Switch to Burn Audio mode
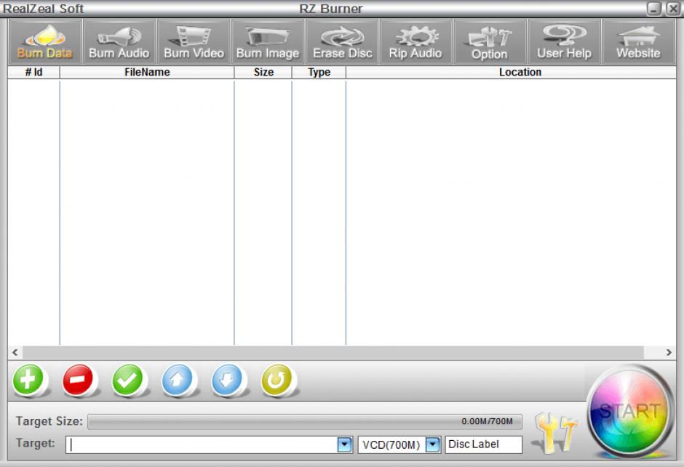 click(119, 42)
